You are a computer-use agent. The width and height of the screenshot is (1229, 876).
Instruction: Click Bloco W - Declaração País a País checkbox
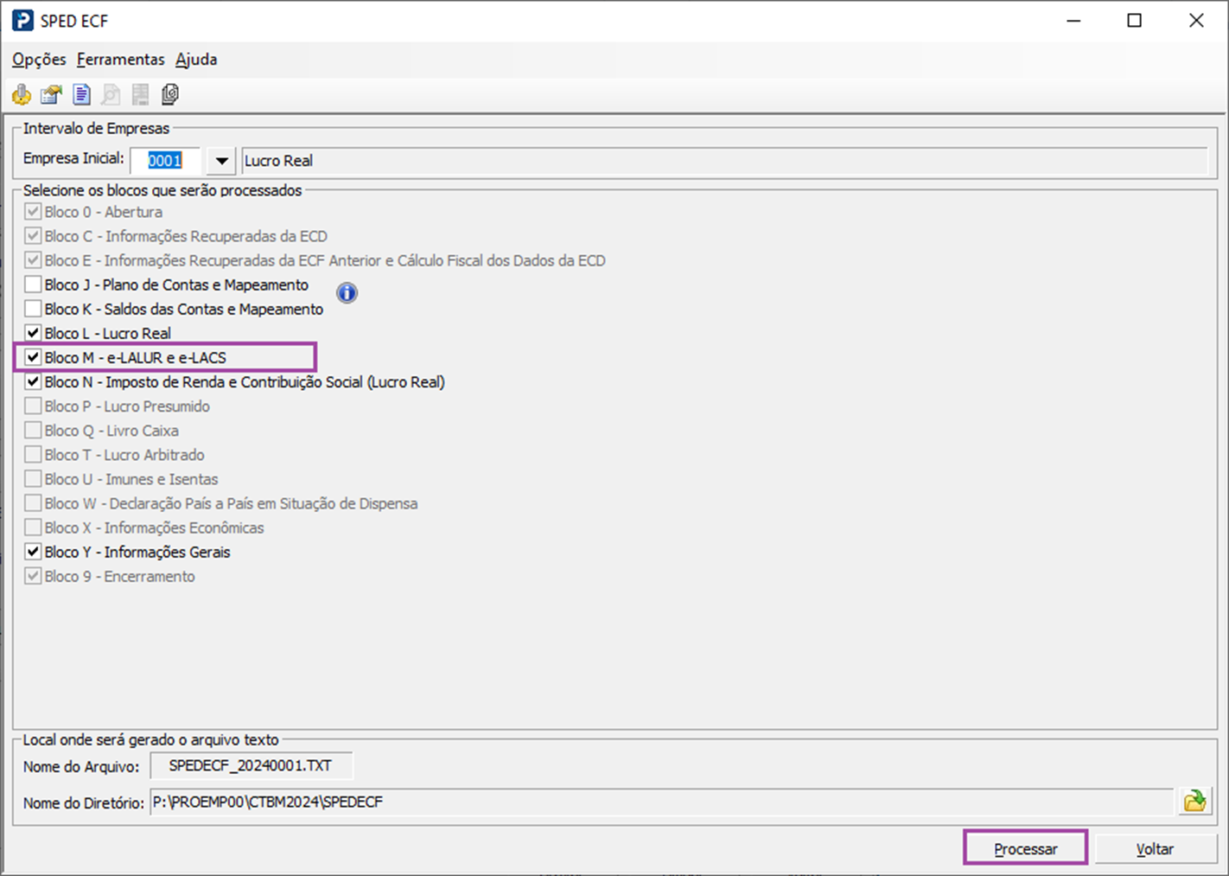pyautogui.click(x=33, y=503)
